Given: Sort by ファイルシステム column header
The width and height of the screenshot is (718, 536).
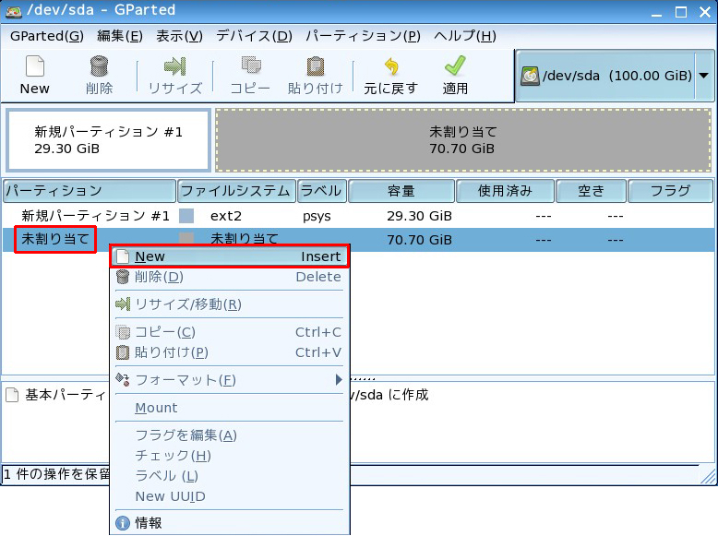Looking at the screenshot, I should click(x=236, y=191).
